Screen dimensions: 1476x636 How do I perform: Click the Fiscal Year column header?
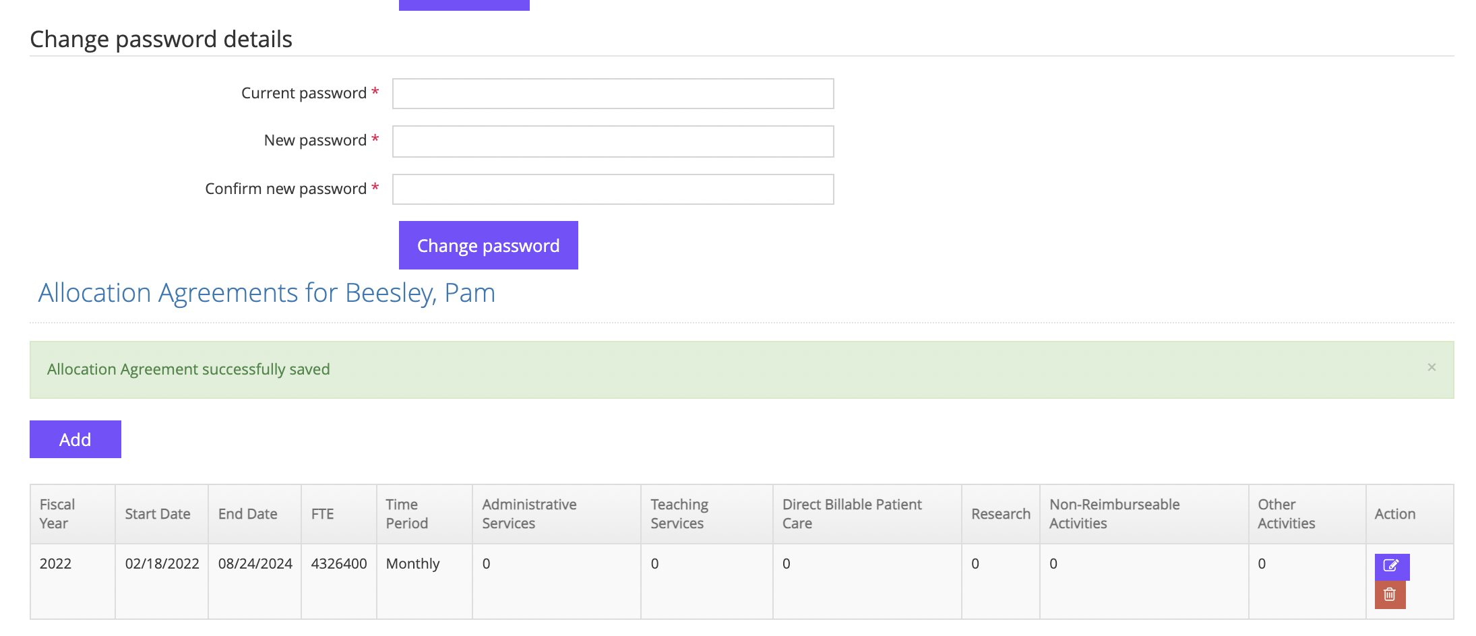(73, 514)
